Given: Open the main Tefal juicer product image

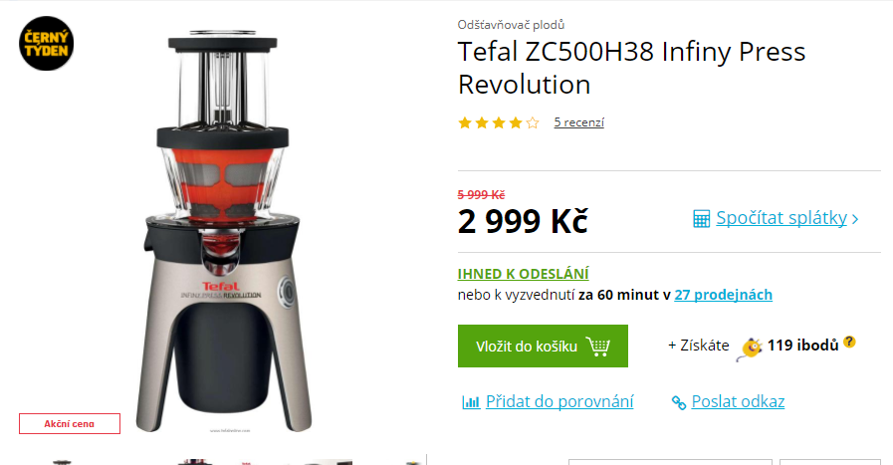Looking at the screenshot, I should (x=223, y=231).
